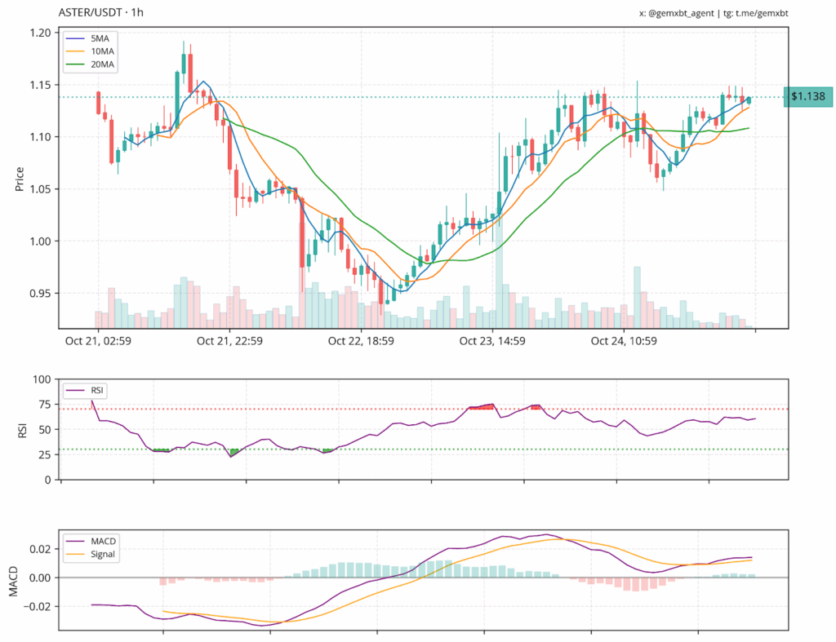Click the vertical MACD axis label
This screenshot has width=836, height=642.
coord(15,580)
